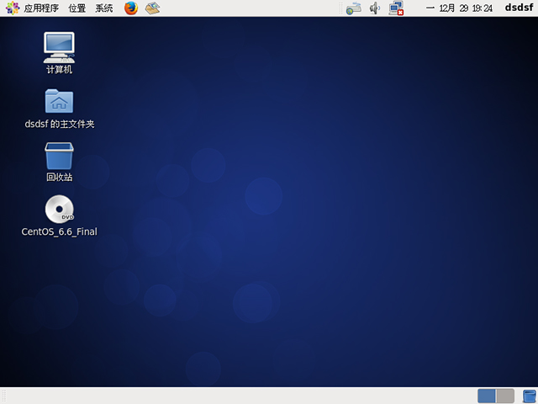538x404 pixels.
Task: Open the 应用程序 menu
Action: (x=41, y=8)
